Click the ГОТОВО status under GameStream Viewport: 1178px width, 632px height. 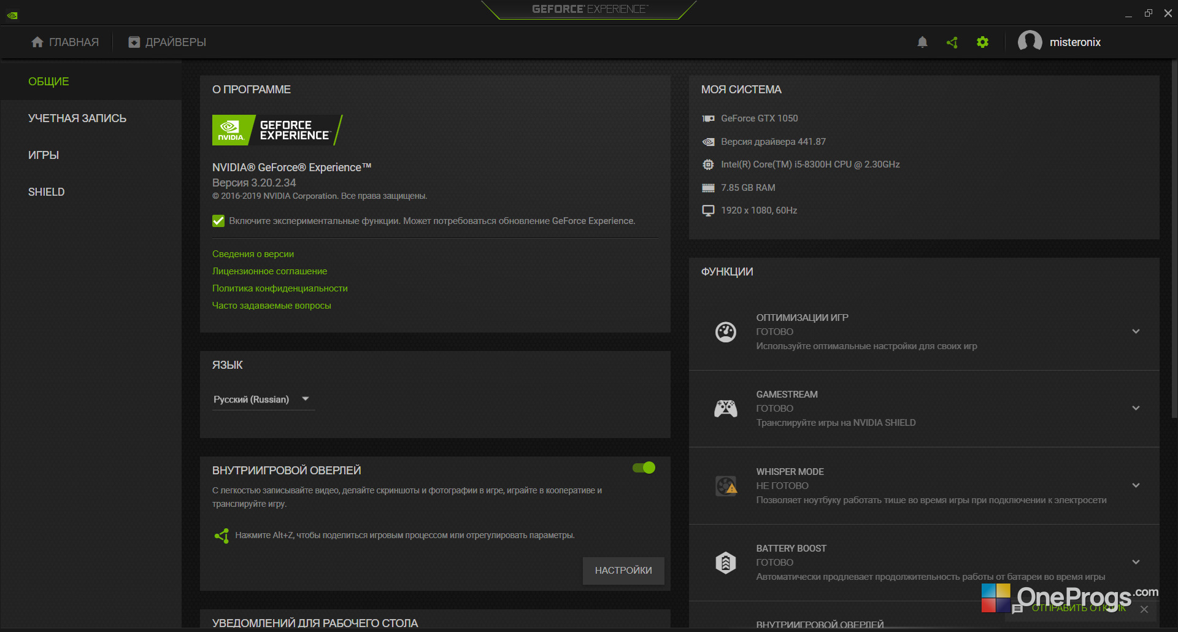click(775, 409)
